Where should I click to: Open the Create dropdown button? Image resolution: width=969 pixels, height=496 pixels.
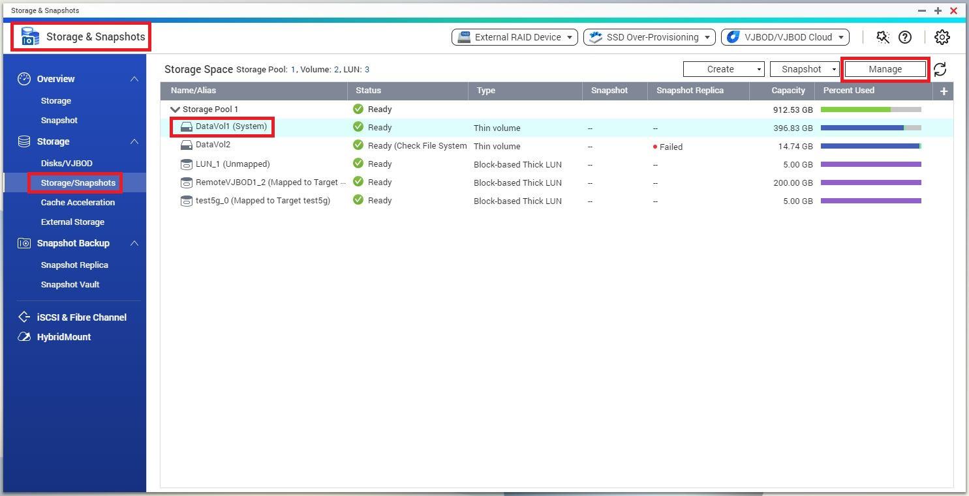[723, 69]
